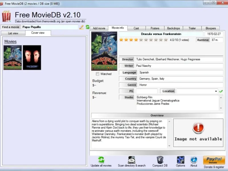
Task: Click the Update all movies icon
Action: coord(101,160)
